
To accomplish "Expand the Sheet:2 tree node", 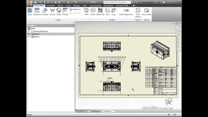I will tap(29, 37).
